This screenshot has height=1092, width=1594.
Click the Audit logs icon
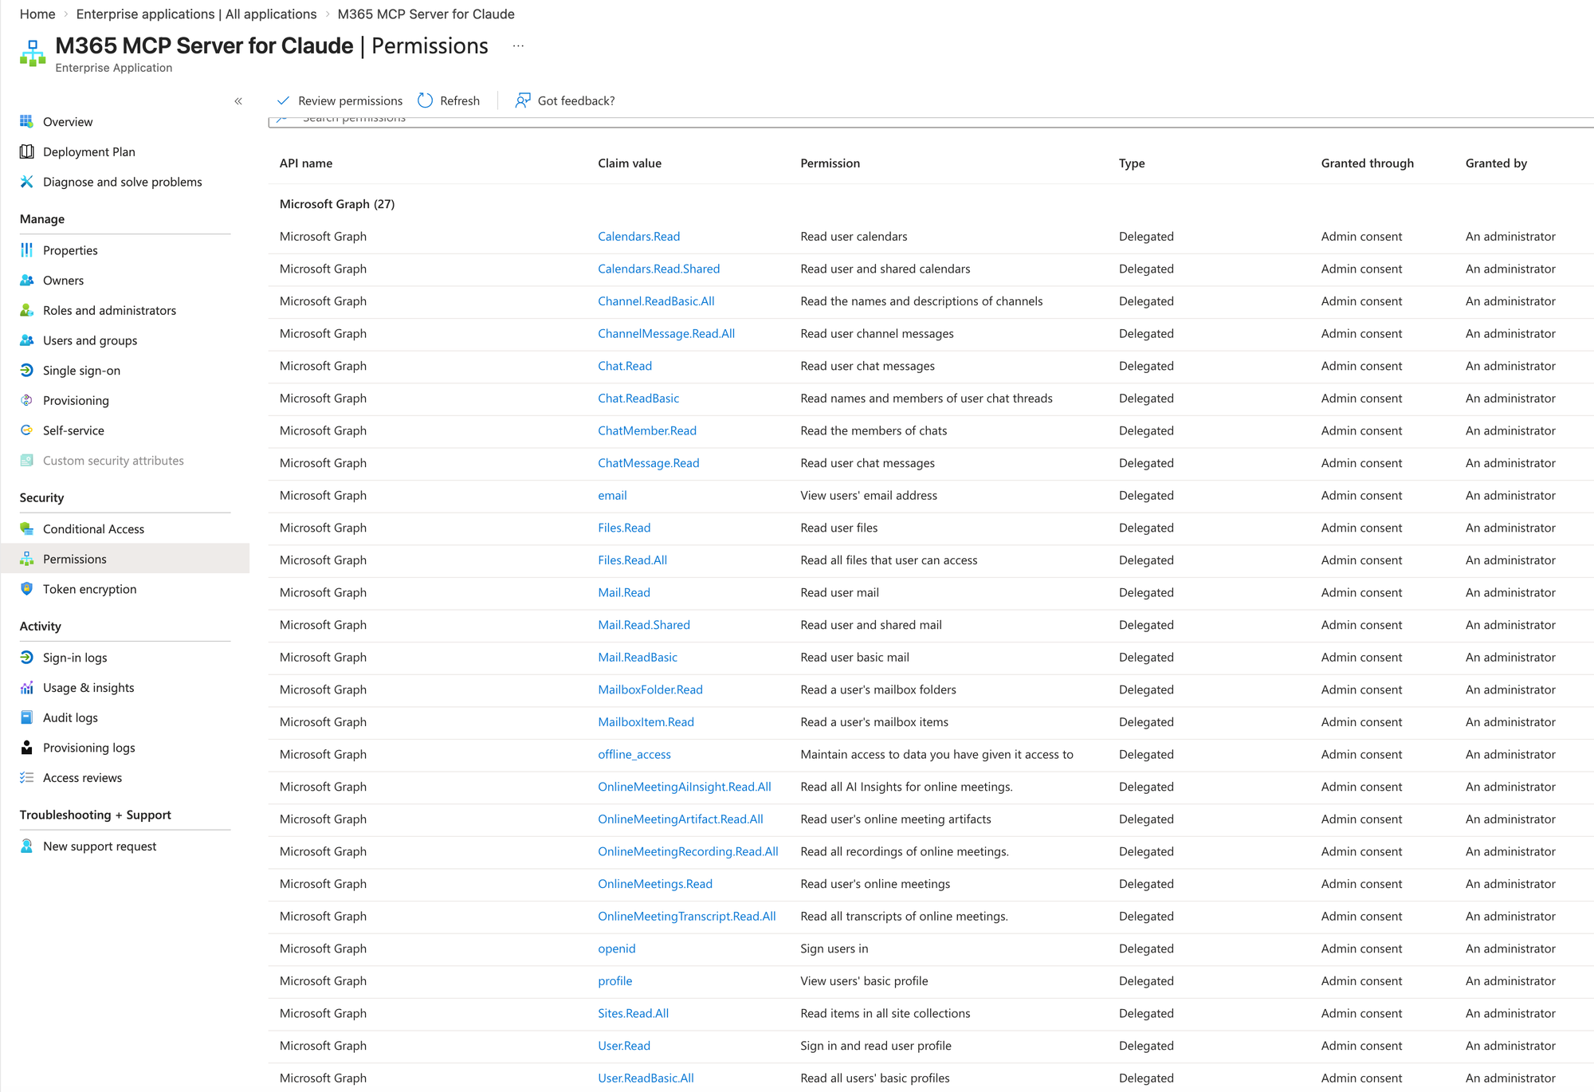(x=26, y=717)
